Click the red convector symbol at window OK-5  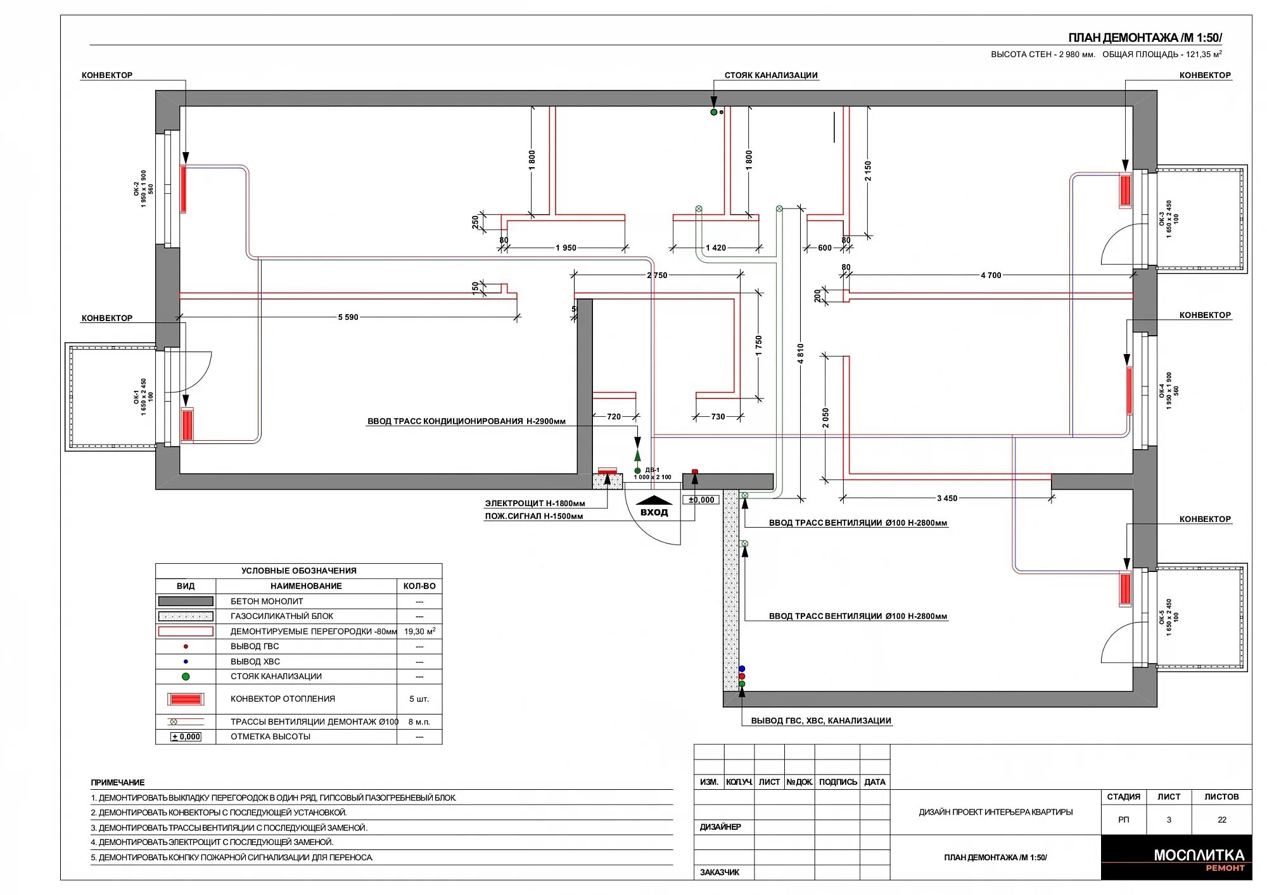tap(1125, 588)
